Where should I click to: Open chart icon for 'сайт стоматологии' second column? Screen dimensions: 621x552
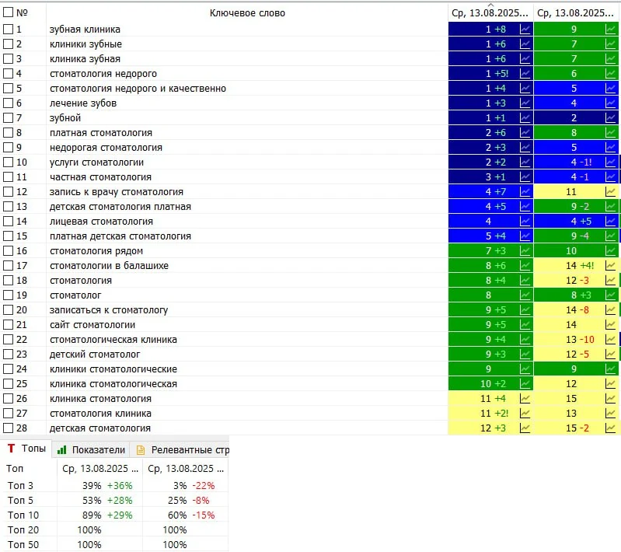[610, 324]
